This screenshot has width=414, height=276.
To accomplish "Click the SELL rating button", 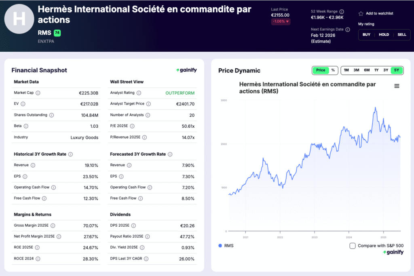I will coord(401,35).
